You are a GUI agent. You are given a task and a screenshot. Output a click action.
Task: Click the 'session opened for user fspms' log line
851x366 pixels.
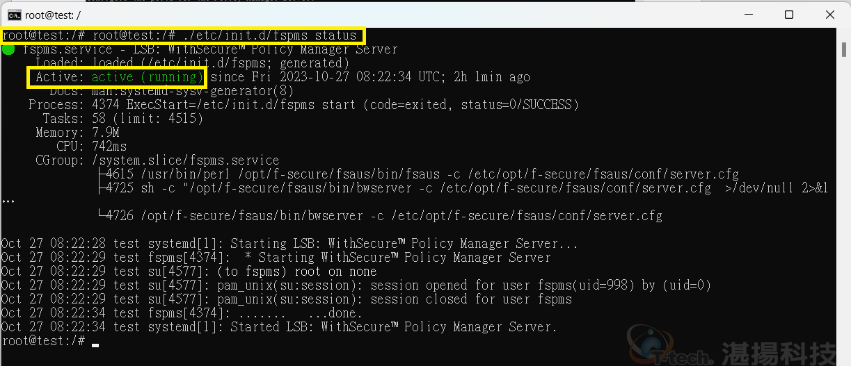[356, 285]
